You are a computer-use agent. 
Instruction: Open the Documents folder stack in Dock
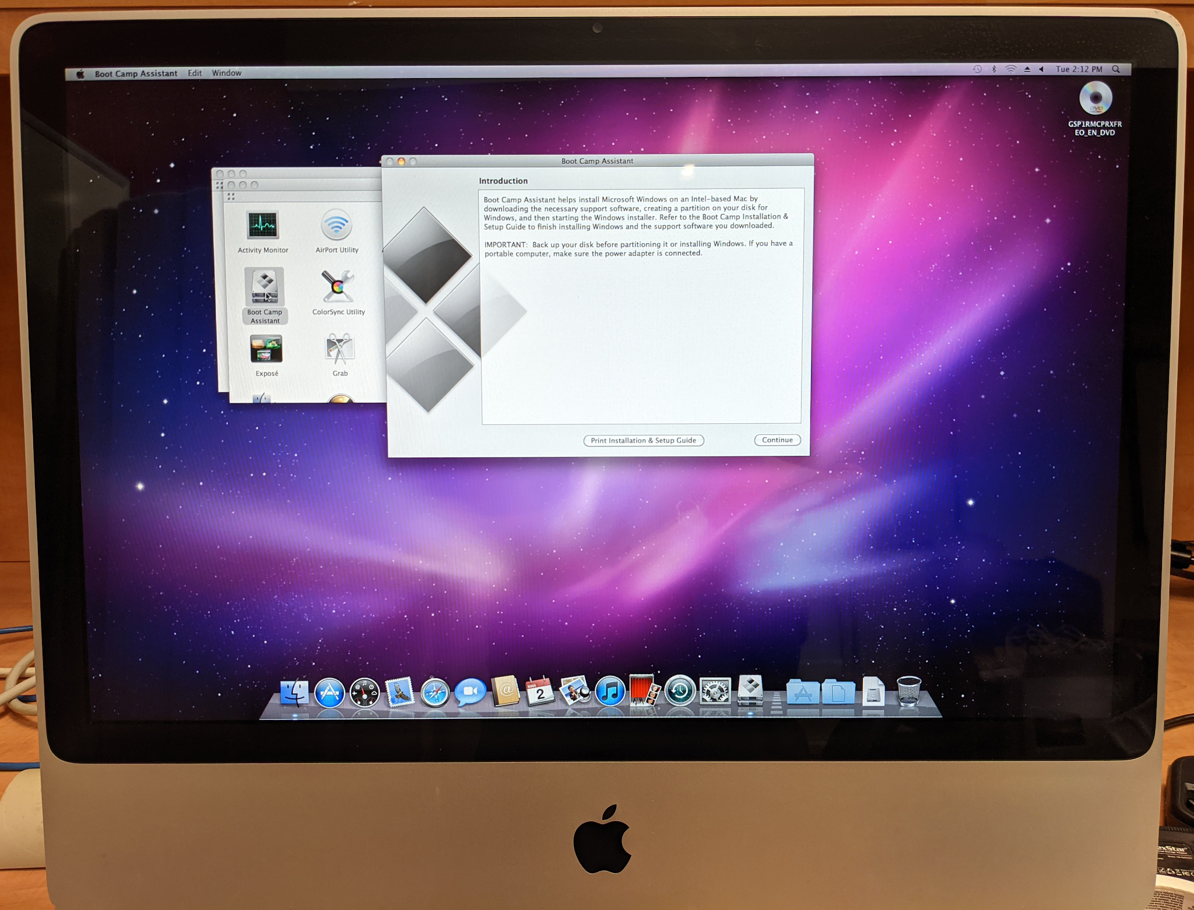(838, 693)
